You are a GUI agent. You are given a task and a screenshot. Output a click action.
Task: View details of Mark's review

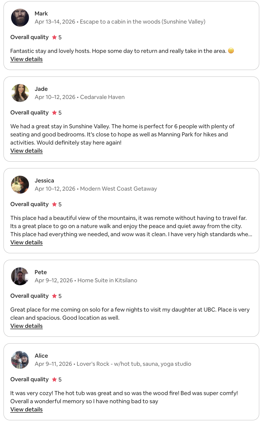click(x=27, y=59)
